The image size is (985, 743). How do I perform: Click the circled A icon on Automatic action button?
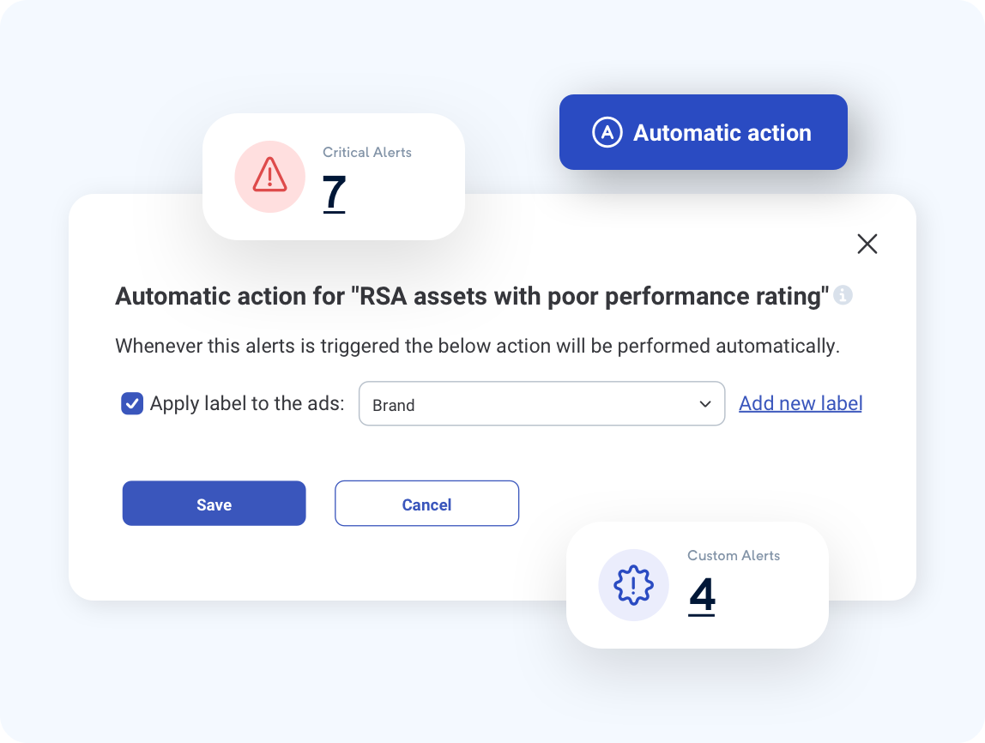(607, 132)
